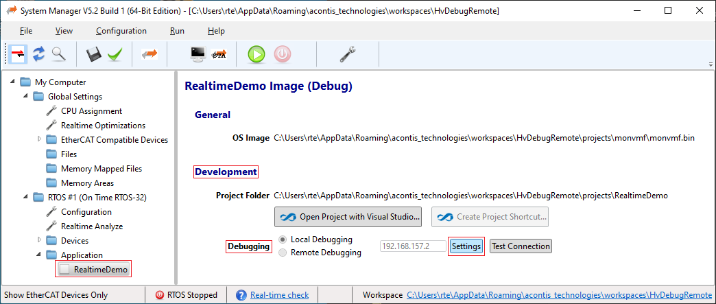This screenshot has width=716, height=304.
Task: Select Remote Debugging radio button
Action: 283,253
